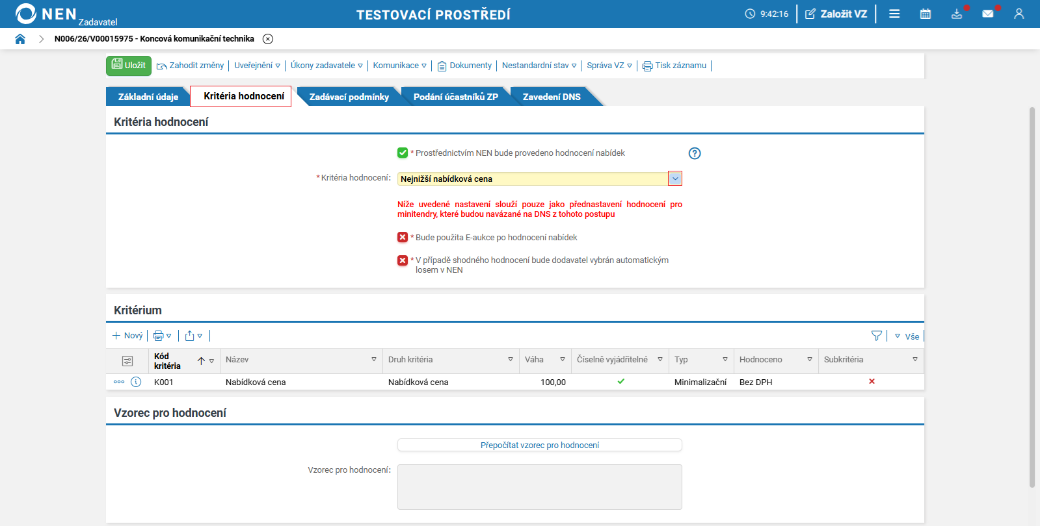Open the downloads tray icon

point(957,14)
